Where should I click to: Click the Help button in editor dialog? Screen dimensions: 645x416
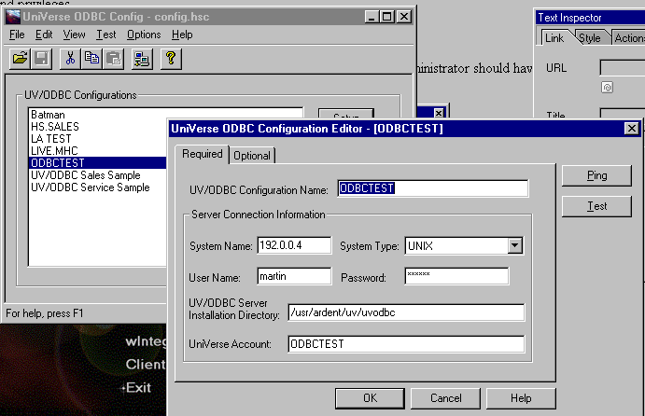tap(521, 398)
